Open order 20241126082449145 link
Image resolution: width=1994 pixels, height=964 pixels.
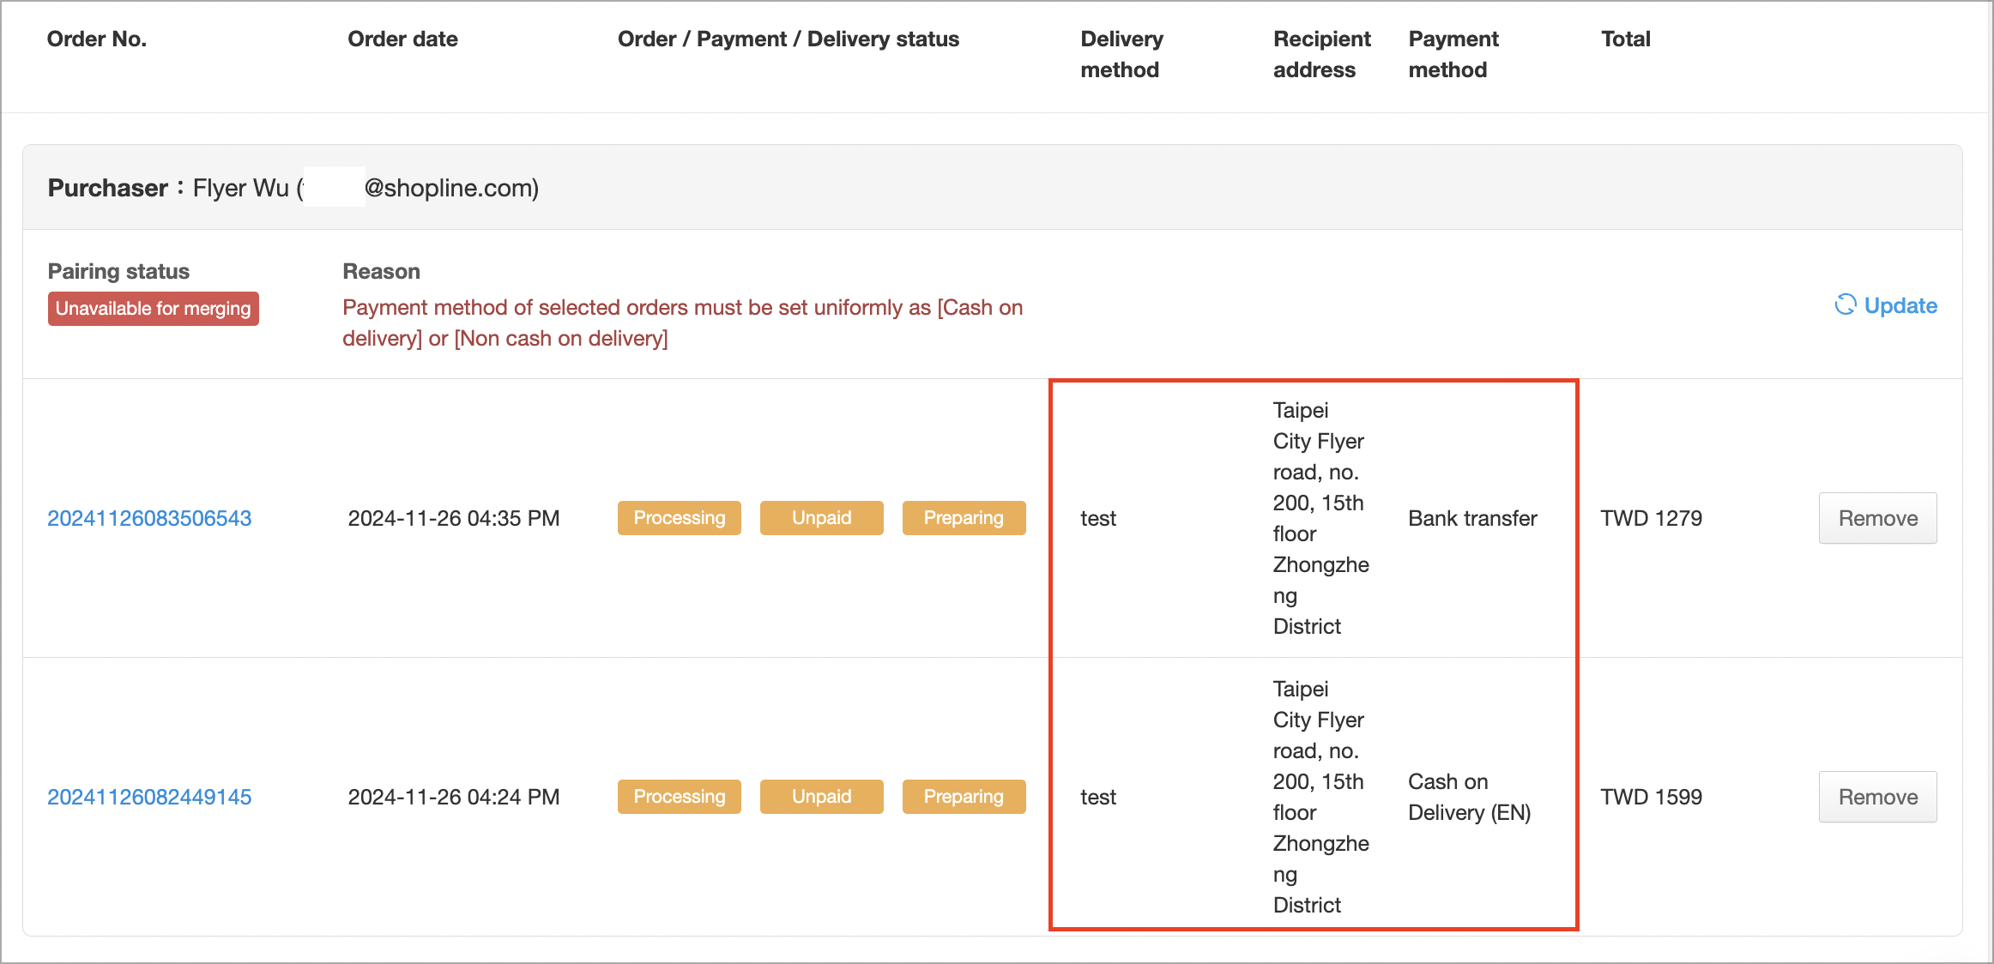(x=149, y=797)
